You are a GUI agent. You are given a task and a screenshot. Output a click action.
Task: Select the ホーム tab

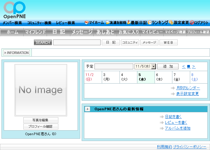tap(12, 32)
